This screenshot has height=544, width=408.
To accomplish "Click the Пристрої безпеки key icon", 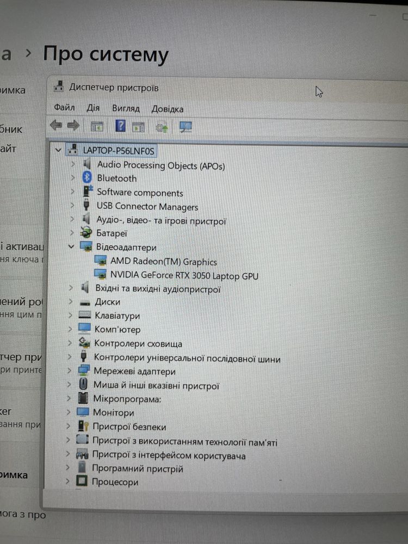I will (83, 426).
